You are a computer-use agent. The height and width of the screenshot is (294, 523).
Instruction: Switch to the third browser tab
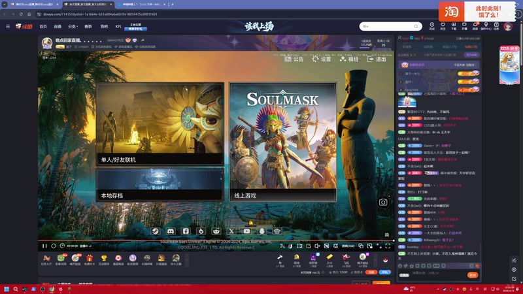coord(141,5)
